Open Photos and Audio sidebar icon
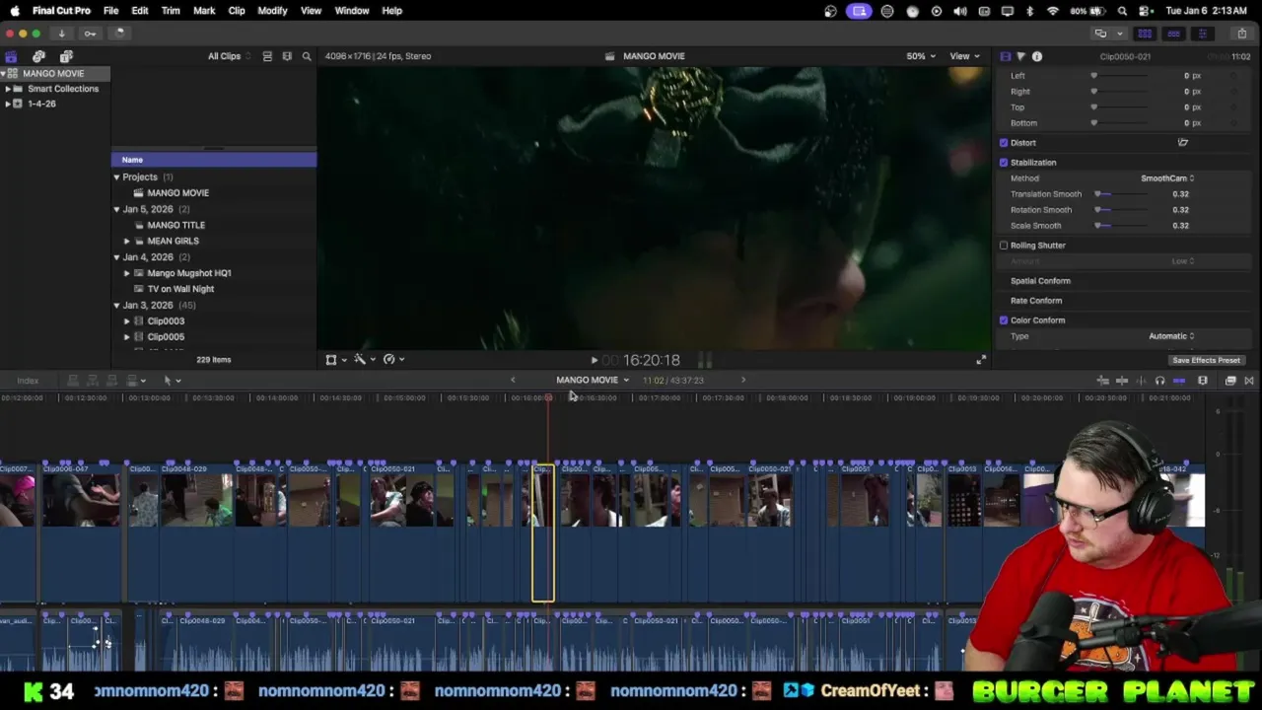The height and width of the screenshot is (710, 1262). click(38, 56)
